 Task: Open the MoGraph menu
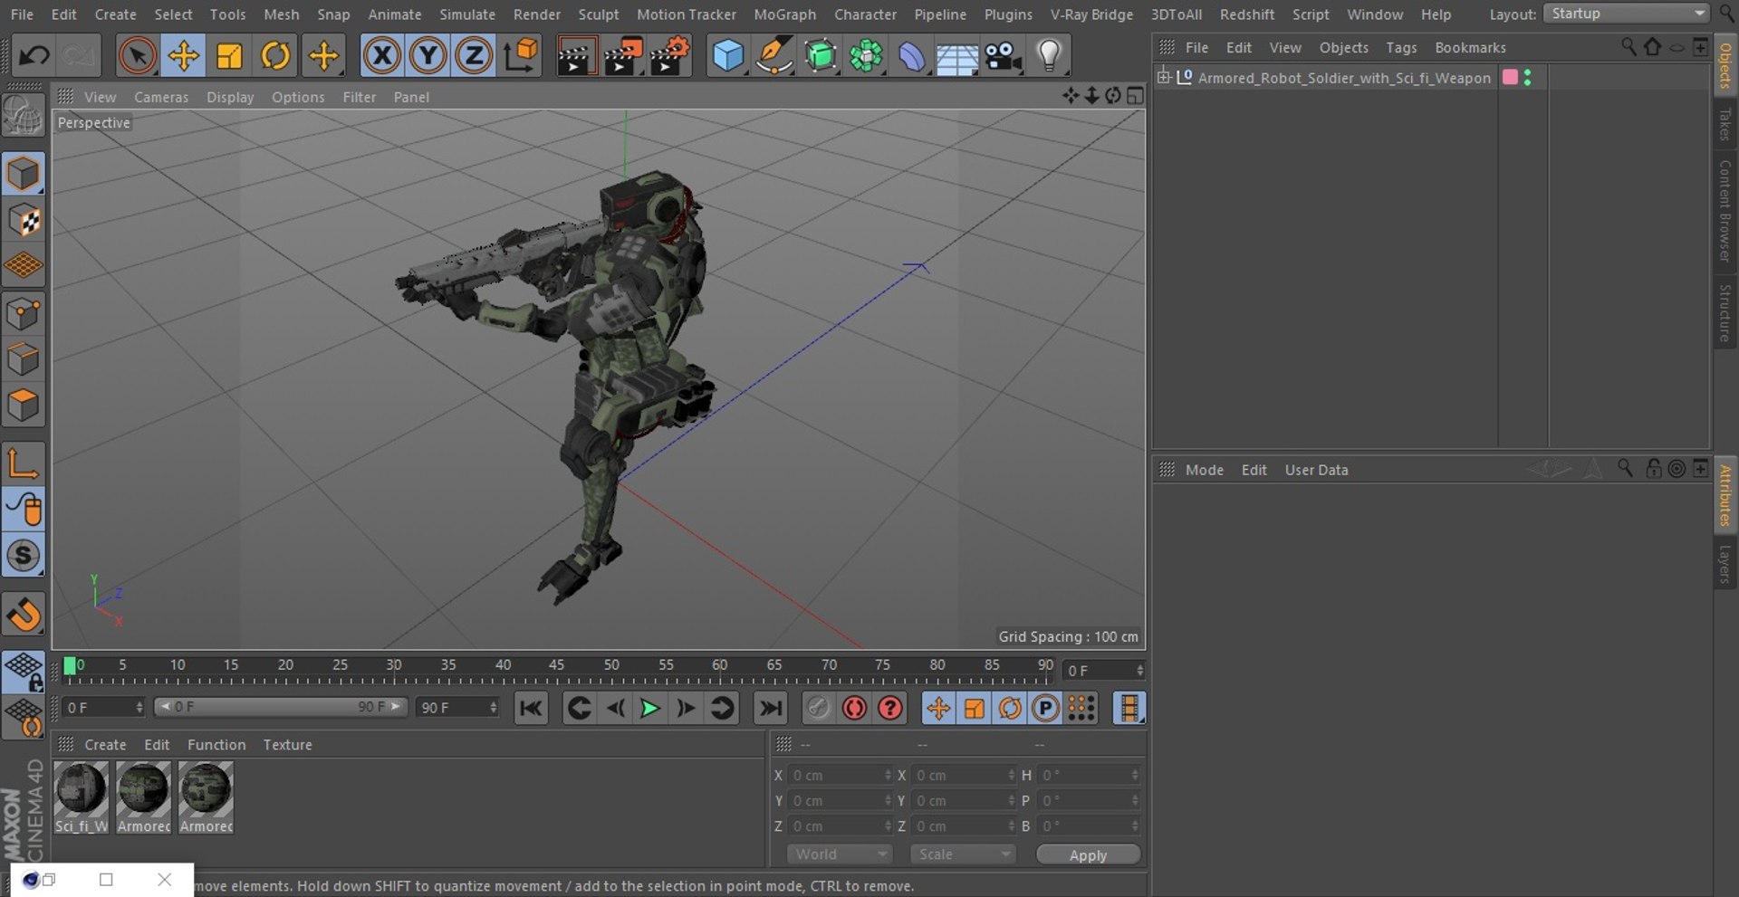(x=784, y=14)
